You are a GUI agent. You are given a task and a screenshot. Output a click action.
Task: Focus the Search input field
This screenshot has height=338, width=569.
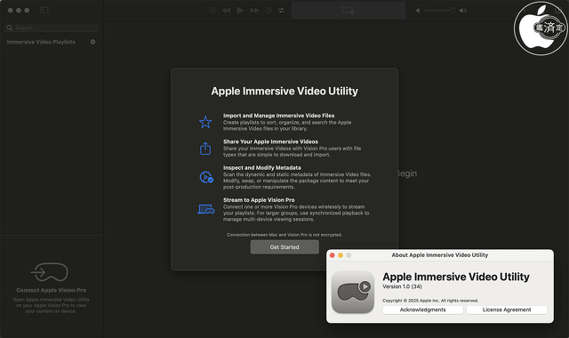[52, 28]
